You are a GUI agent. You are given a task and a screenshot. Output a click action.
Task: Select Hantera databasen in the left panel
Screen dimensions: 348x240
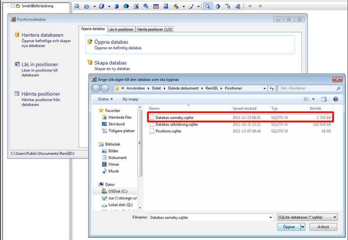click(x=42, y=40)
